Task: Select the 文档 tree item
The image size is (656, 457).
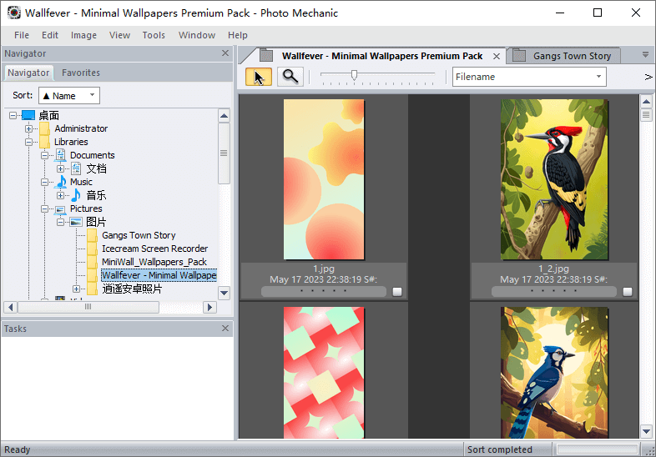Action: click(96, 168)
